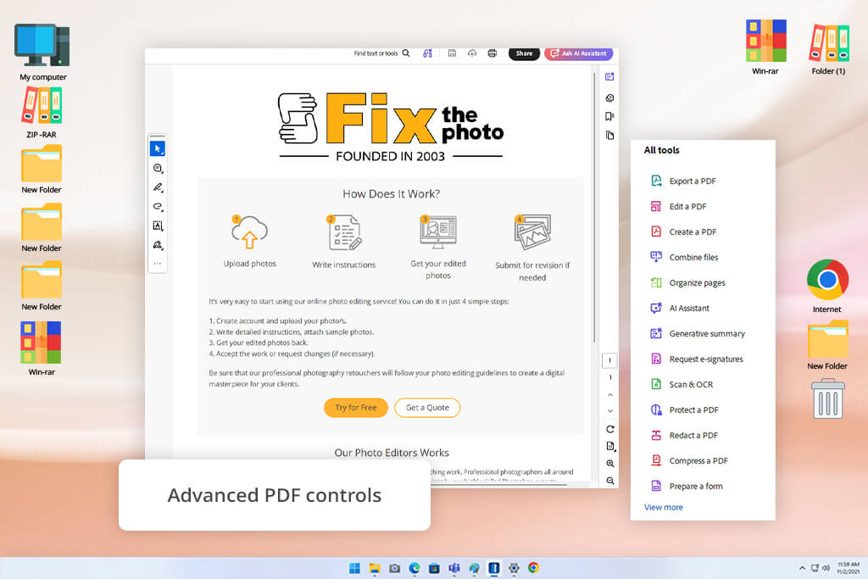This screenshot has width=868, height=579.
Task: Open the Bookmarks panel icon
Action: (x=609, y=117)
